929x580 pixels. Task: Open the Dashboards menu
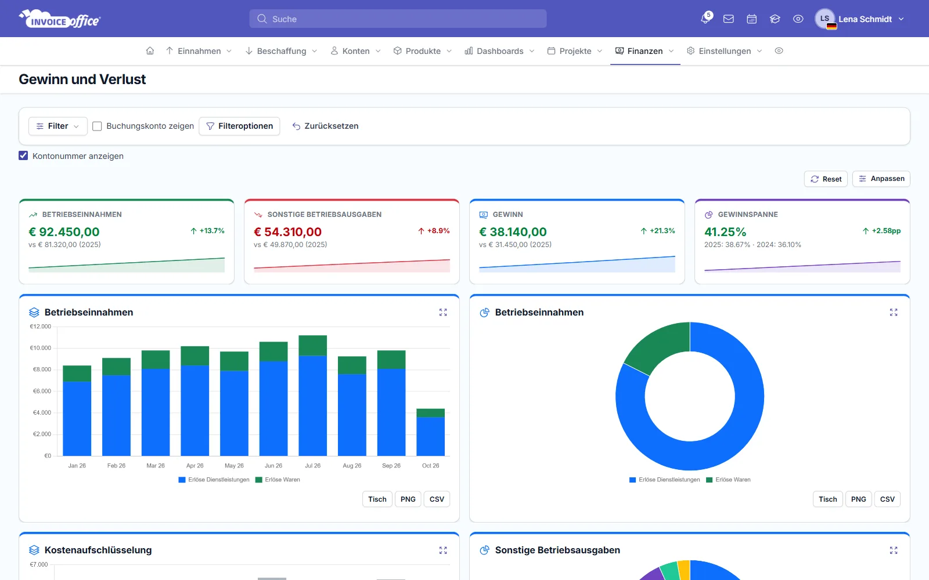[500, 51]
